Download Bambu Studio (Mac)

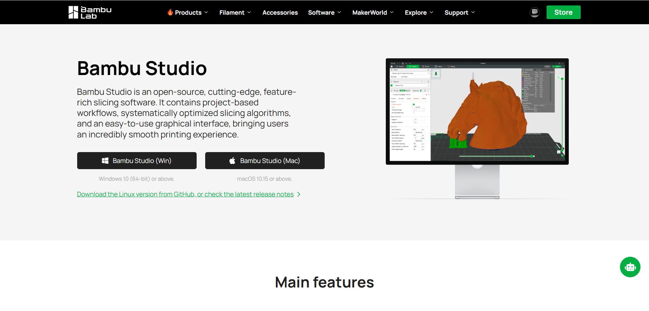pyautogui.click(x=265, y=161)
